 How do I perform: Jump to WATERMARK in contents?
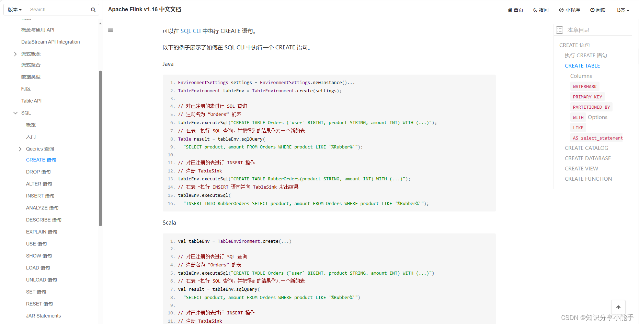[x=585, y=86]
